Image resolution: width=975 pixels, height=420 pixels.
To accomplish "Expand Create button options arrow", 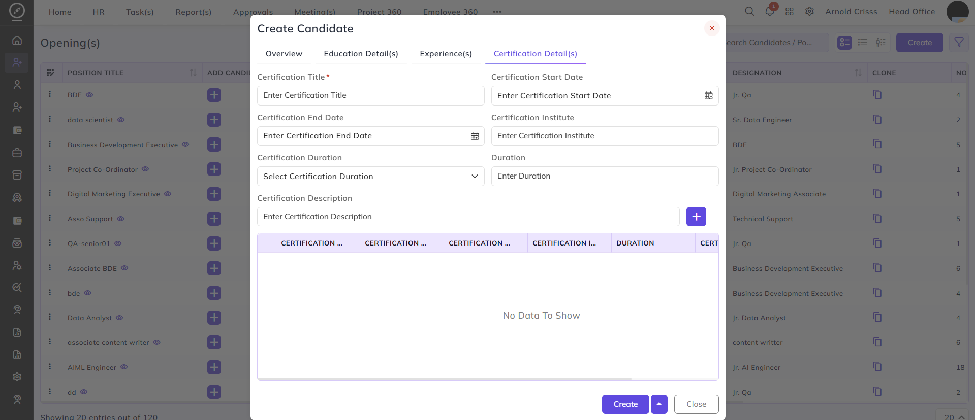I will 659,404.
